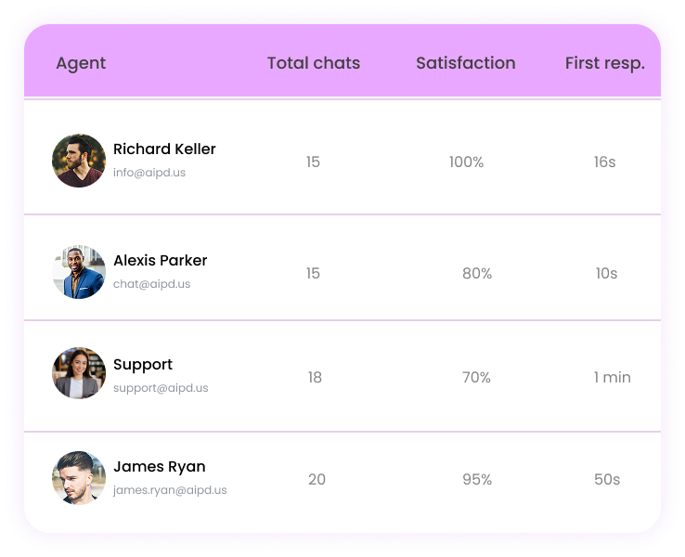
Task: Click the support@aipd.us email address
Action: click(161, 388)
